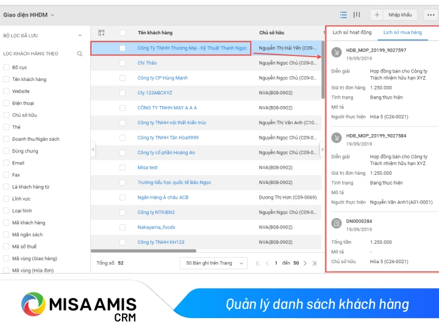Image resolution: width=439 pixels, height=329 pixels.
Task: Click the search icon in customer filter
Action: tap(79, 54)
